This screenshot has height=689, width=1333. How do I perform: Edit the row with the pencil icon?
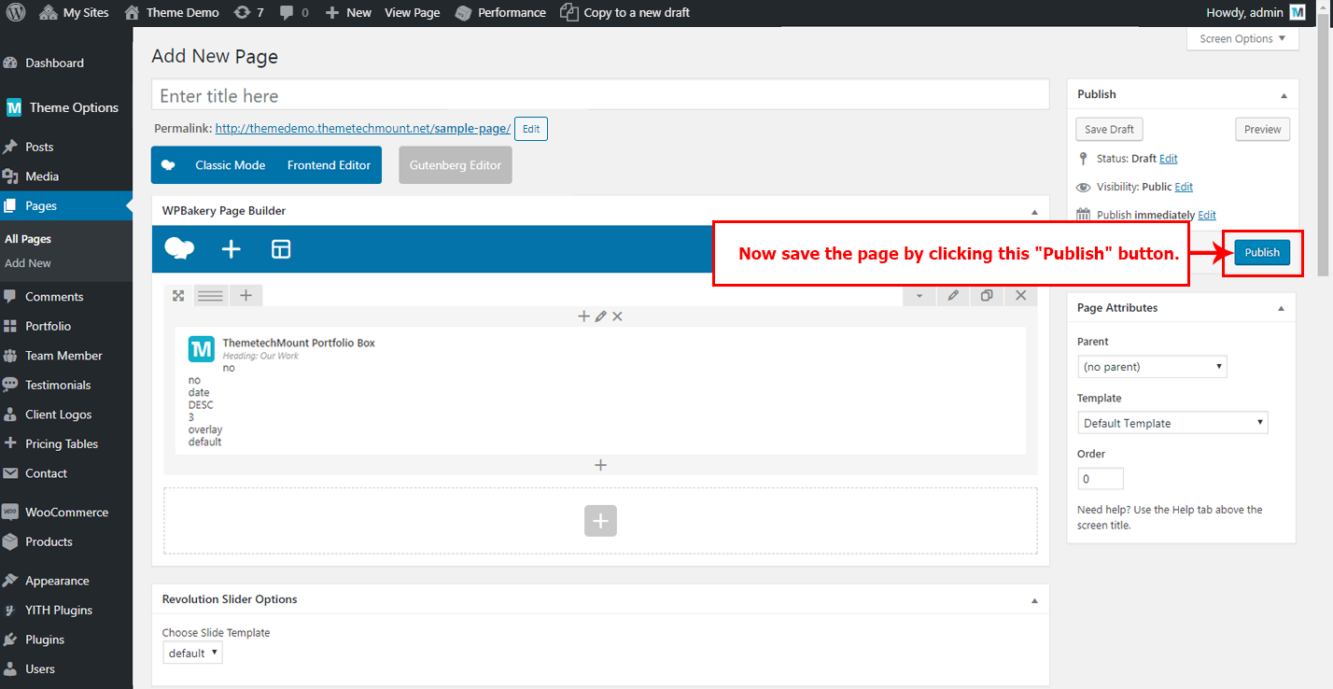[953, 295]
